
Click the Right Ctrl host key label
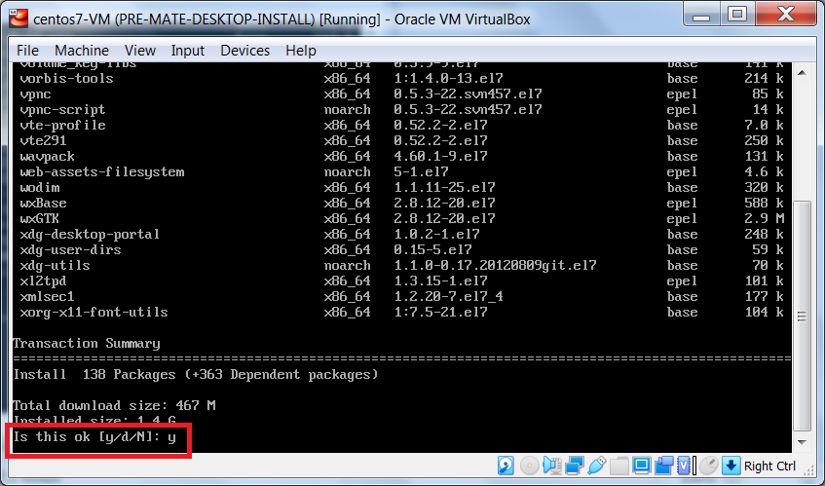tap(769, 467)
